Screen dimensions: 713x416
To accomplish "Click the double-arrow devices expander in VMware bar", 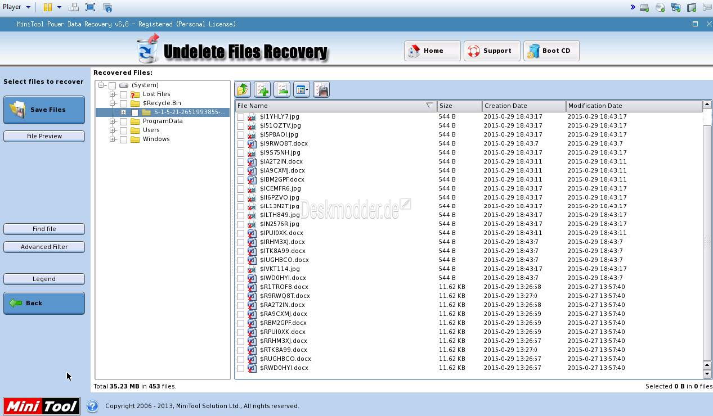I will tap(633, 7).
